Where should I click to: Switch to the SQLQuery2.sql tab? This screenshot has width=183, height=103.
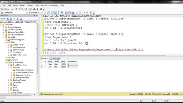tap(86, 16)
